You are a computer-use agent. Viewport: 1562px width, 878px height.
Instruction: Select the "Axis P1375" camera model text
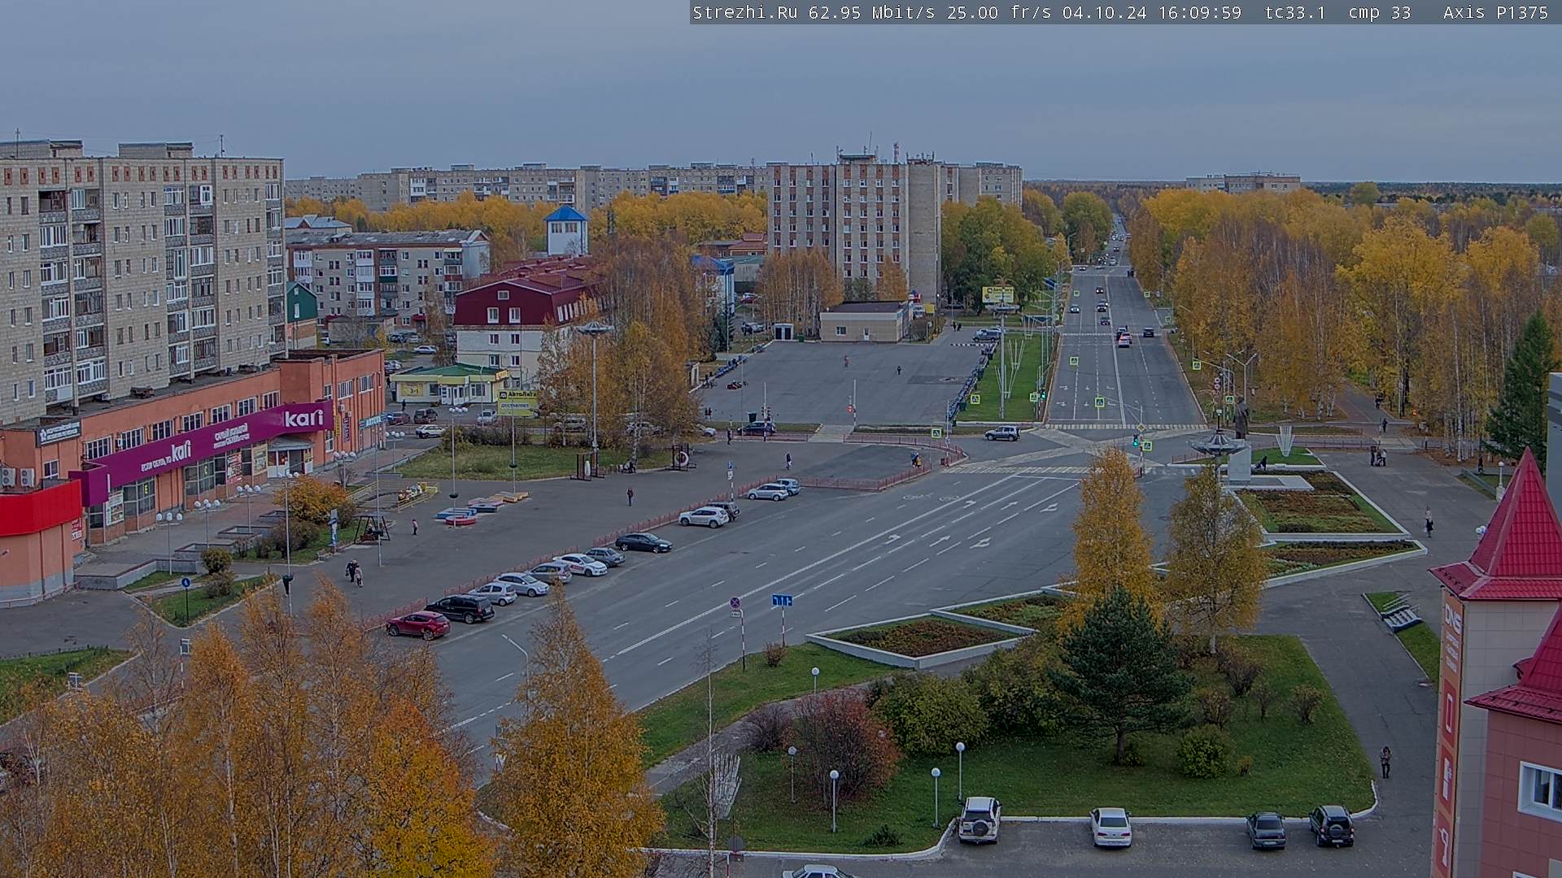[1495, 12]
